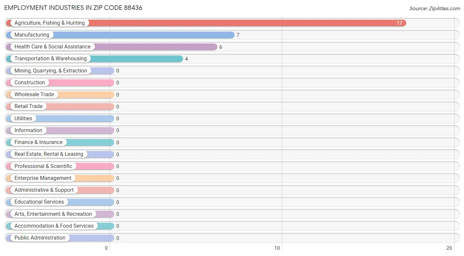Select the Finance & Insurance label
The height and width of the screenshot is (256, 464).
pos(38,142)
